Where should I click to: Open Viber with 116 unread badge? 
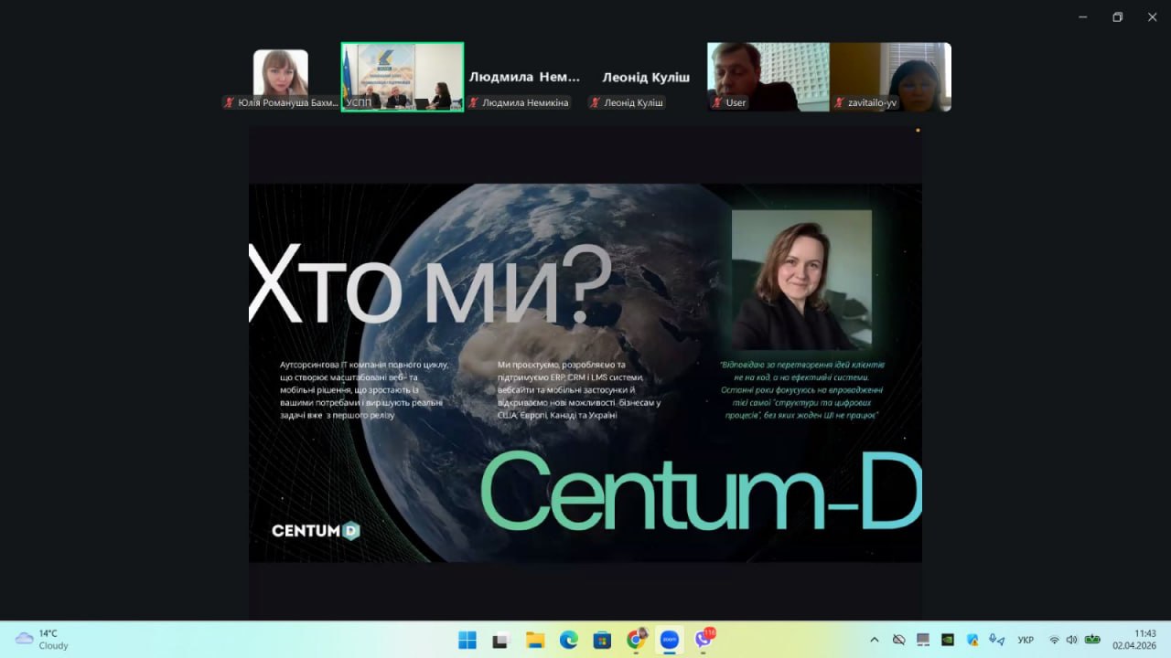[704, 640]
